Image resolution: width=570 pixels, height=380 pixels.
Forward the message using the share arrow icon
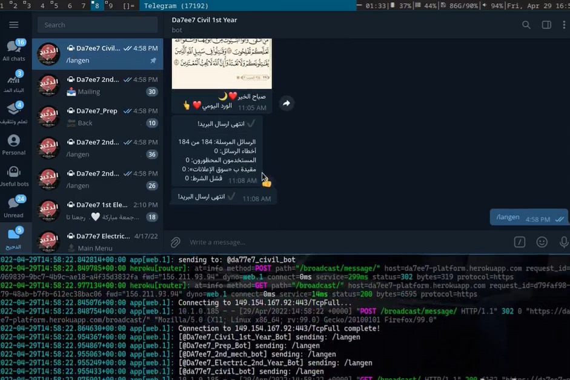click(x=287, y=103)
